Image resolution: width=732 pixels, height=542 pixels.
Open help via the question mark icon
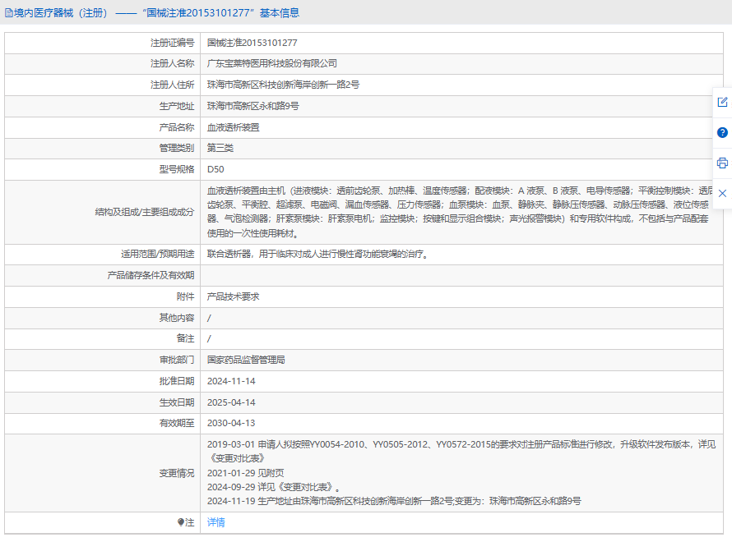[722, 132]
